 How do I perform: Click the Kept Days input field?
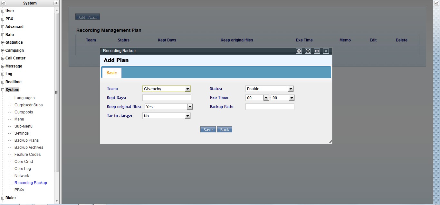point(167,98)
